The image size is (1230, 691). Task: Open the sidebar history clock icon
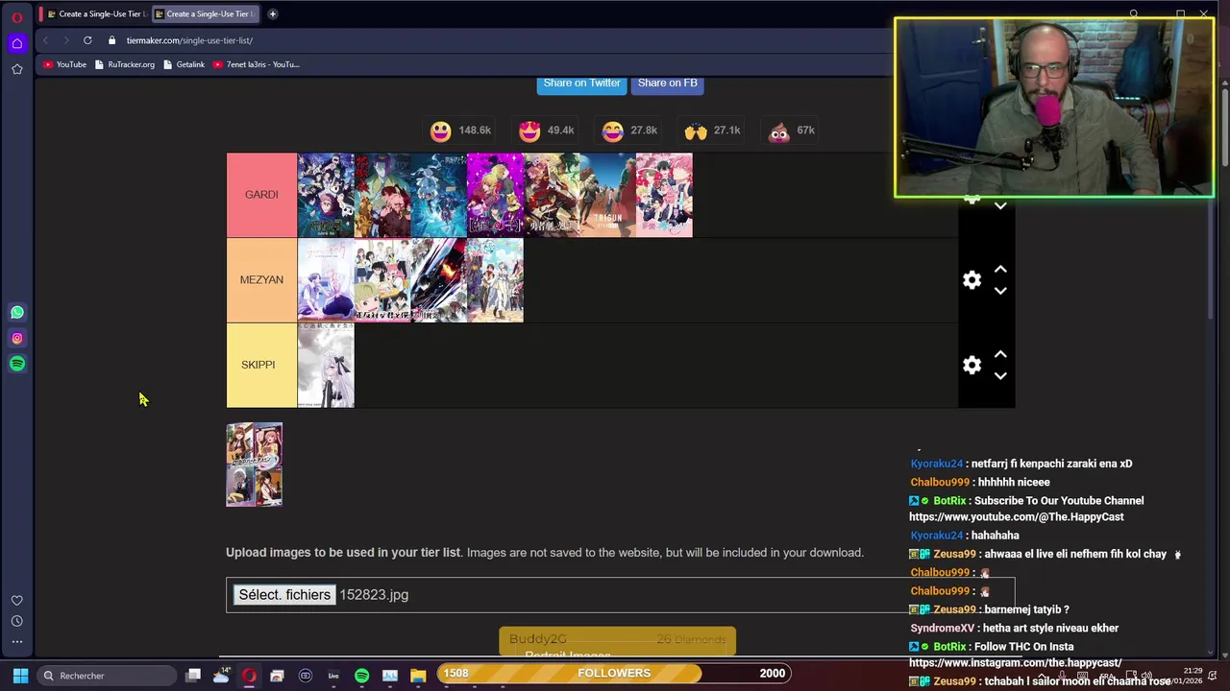click(17, 621)
